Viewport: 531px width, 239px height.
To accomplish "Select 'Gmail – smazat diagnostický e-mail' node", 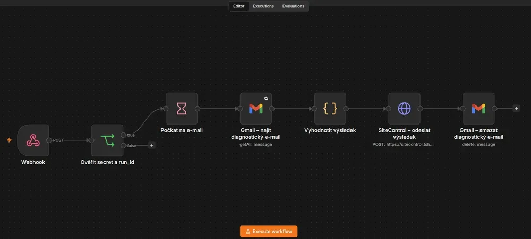I will tap(478, 109).
